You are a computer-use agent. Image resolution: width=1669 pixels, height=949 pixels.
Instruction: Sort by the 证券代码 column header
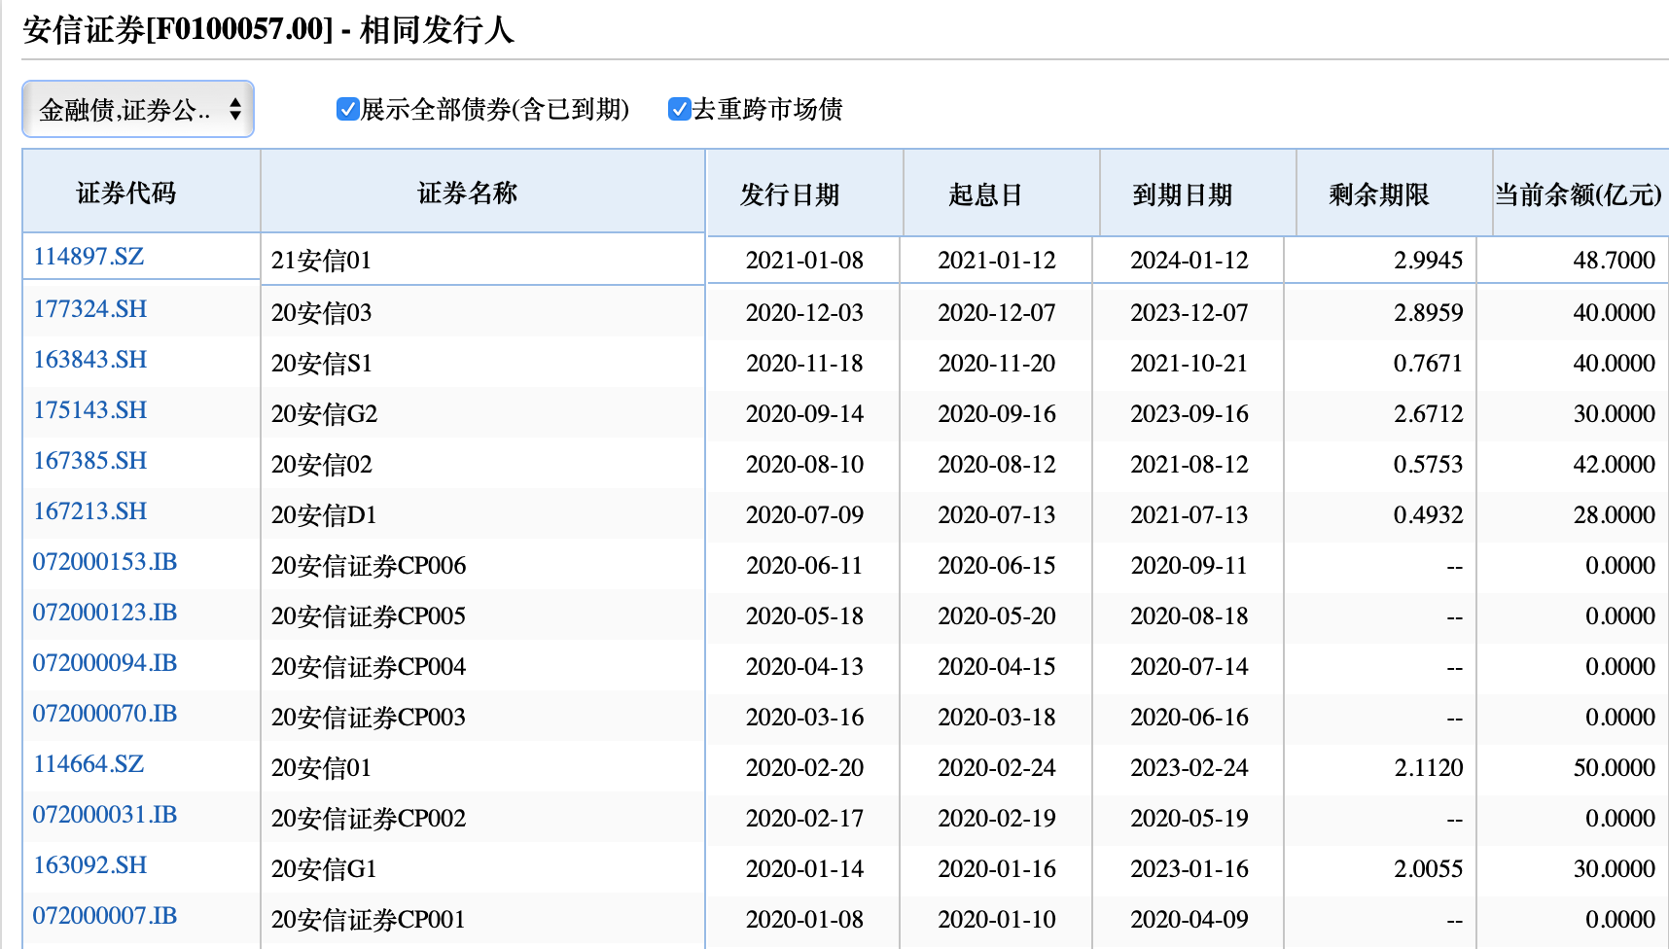[x=142, y=192]
